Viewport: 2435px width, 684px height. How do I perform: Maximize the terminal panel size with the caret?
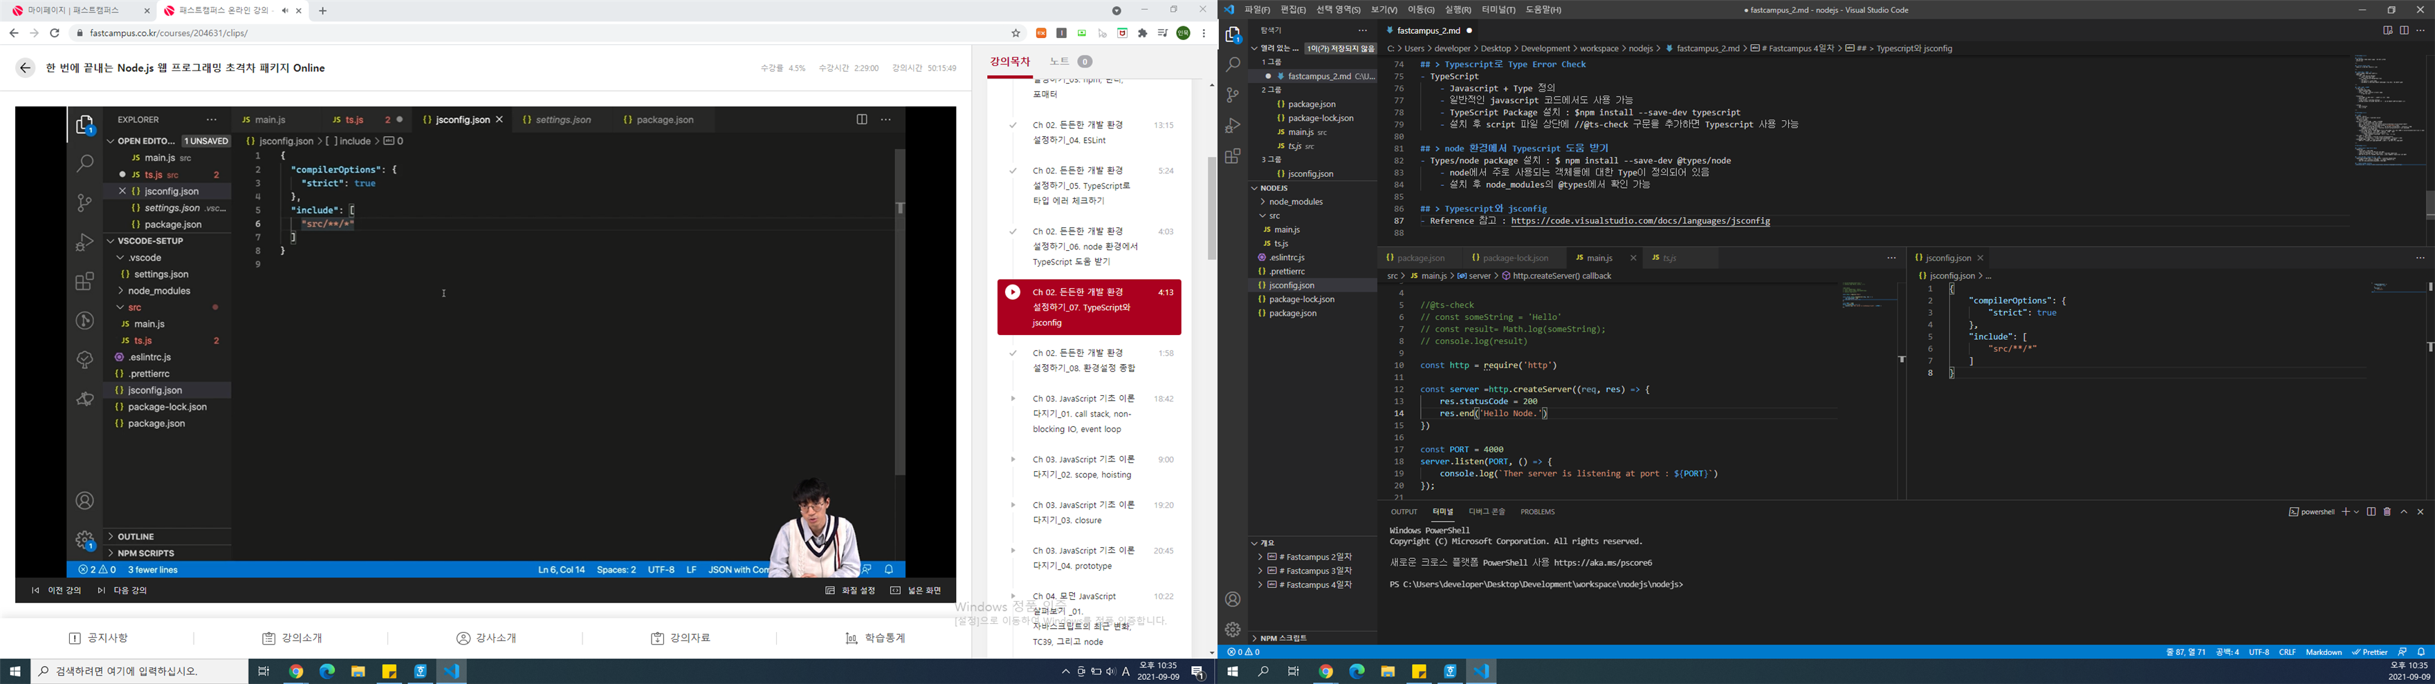pos(2404,512)
